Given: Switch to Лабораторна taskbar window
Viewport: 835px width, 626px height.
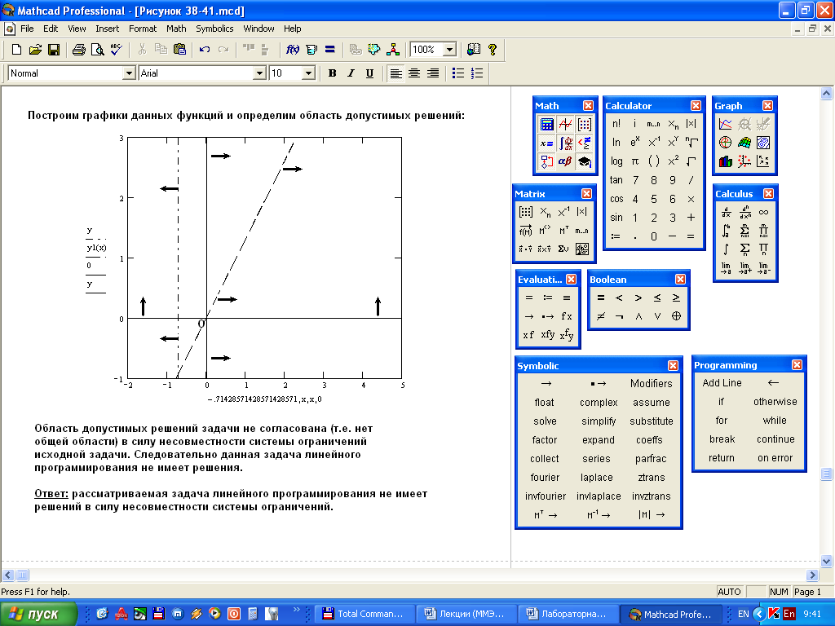Looking at the screenshot, I should tap(568, 615).
